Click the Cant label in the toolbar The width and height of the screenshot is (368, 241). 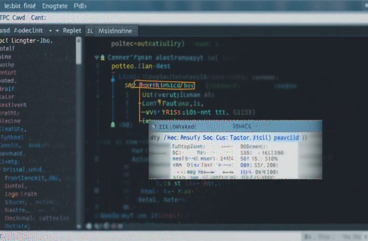tap(38, 17)
